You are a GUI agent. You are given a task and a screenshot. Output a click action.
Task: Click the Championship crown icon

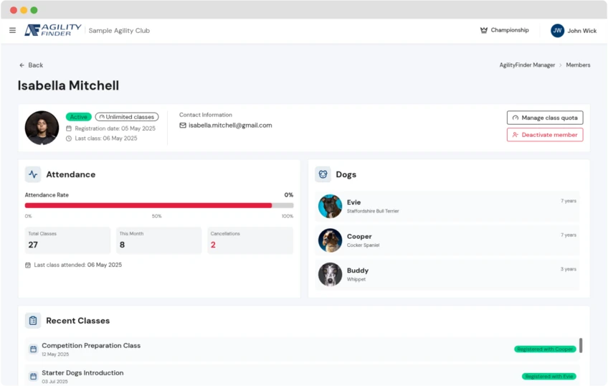[x=483, y=30]
